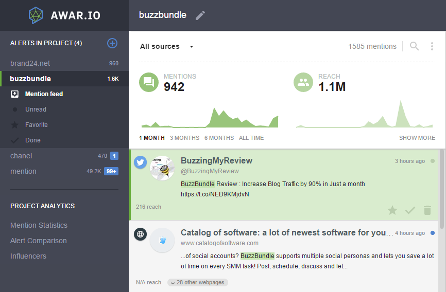
Task: Click the mentions feed scrollbar
Action: tap(441, 189)
